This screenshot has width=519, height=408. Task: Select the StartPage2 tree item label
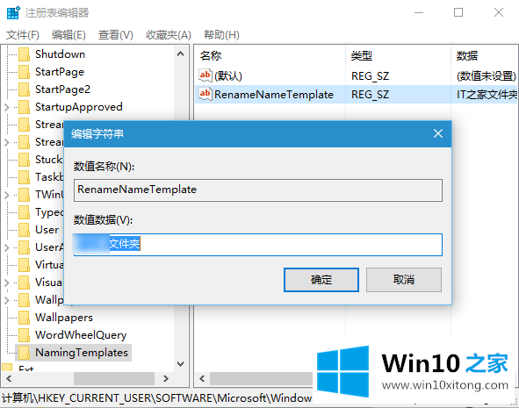coord(62,89)
